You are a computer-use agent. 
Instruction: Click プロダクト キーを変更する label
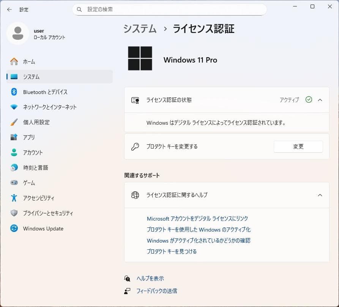[x=172, y=147]
